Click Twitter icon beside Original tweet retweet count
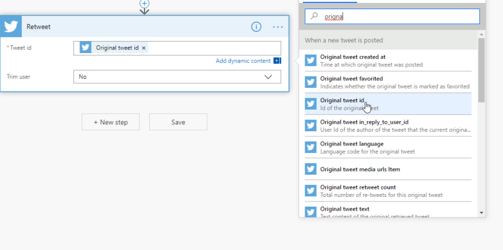Viewport: 503px width, 250px height. point(310,191)
